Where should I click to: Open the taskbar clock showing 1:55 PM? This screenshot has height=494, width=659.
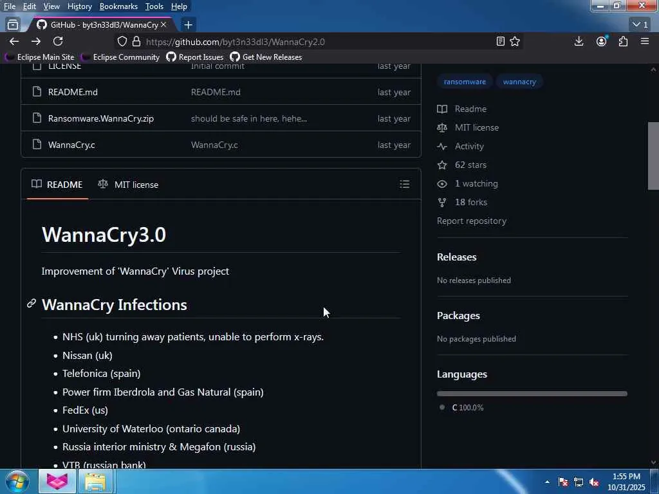626,482
